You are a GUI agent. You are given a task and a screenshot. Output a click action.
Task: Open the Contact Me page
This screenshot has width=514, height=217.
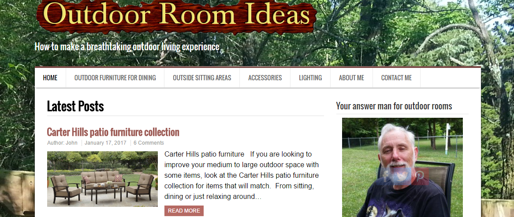pos(396,78)
